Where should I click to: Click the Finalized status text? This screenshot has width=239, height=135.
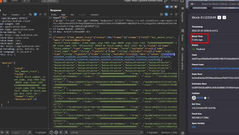coord(200,49)
